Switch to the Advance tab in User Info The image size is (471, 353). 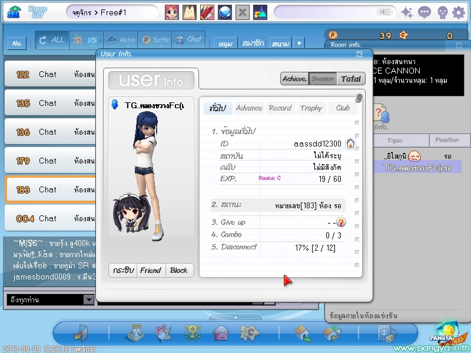coord(249,108)
